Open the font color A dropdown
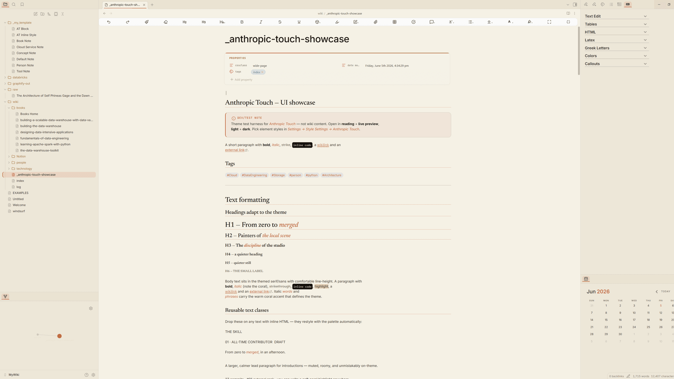The width and height of the screenshot is (674, 379). pos(511,22)
